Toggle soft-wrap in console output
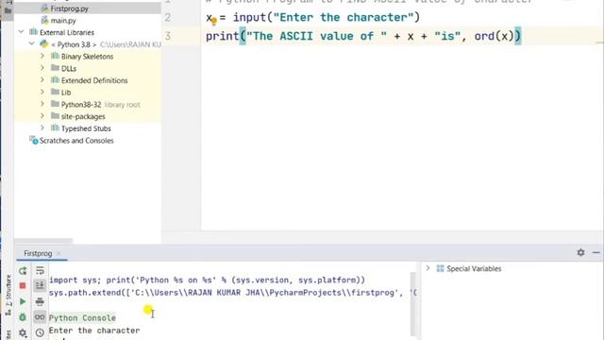The image size is (604, 340). tap(40, 271)
